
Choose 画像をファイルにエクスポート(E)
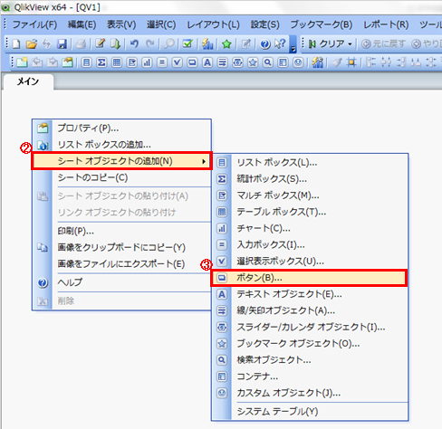[x=121, y=264]
